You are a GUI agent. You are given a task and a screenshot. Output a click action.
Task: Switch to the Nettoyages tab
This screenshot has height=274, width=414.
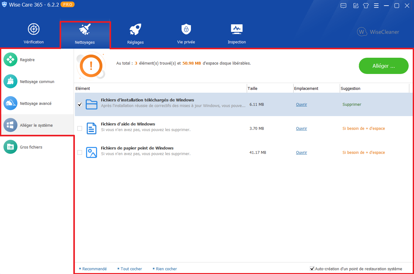click(85, 34)
